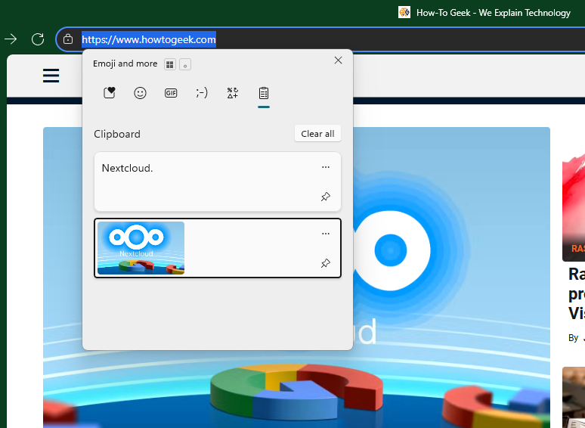
Task: Select the Kaomoji tab
Action: tap(202, 93)
